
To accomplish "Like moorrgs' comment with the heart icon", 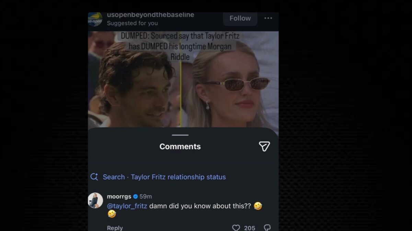I will (237, 227).
